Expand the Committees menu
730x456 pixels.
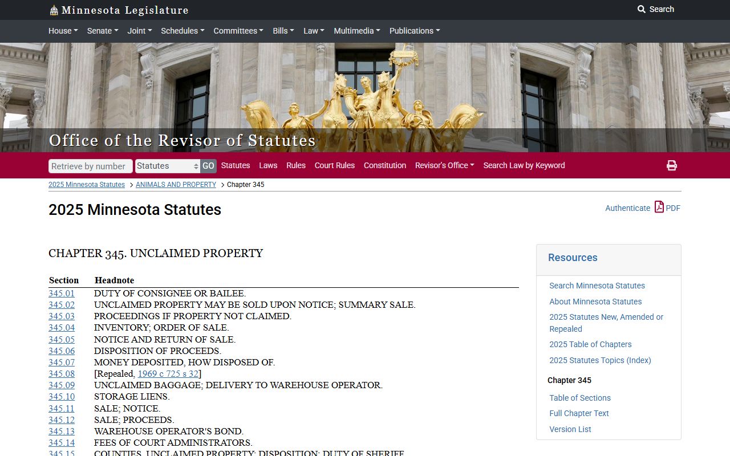click(x=238, y=31)
